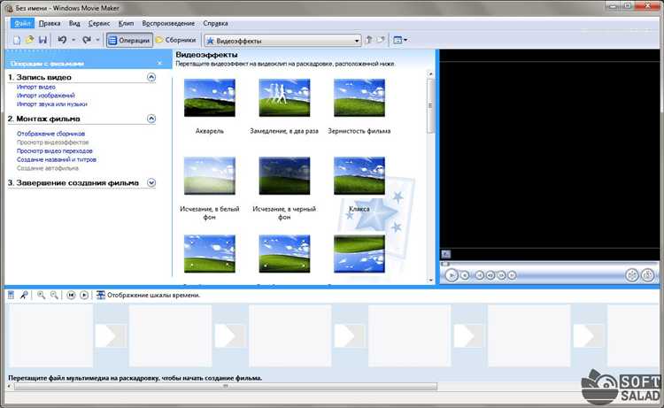The image size is (664, 408).
Task: Click the Zoom out timeline magnifier
Action: (x=54, y=295)
